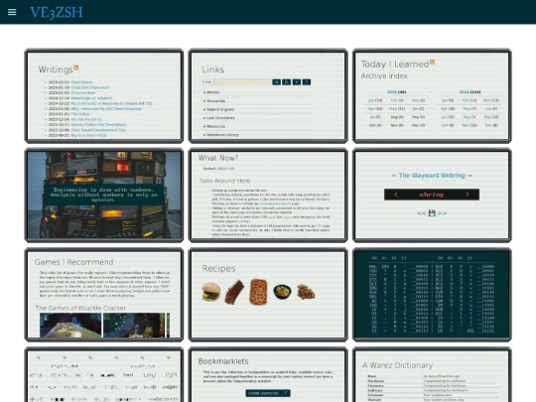Open the 2024 Nov archive link
The width and height of the screenshot is (536, 402).
[x=466, y=125]
